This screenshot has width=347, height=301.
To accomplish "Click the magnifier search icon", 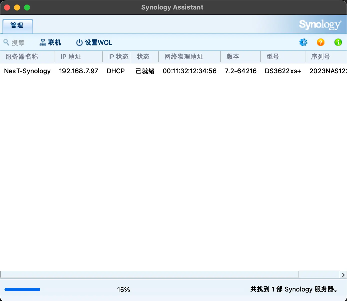I will click(6, 42).
